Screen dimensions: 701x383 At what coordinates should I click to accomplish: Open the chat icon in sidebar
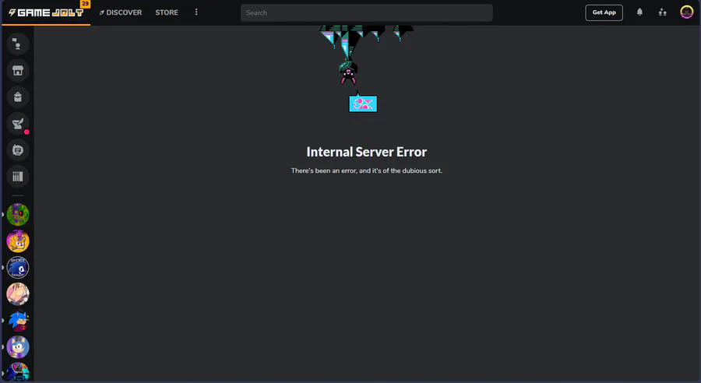pyautogui.click(x=18, y=44)
